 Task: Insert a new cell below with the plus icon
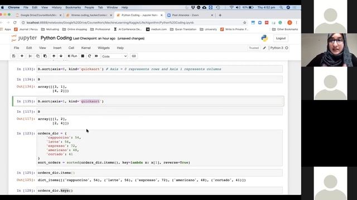point(22,56)
